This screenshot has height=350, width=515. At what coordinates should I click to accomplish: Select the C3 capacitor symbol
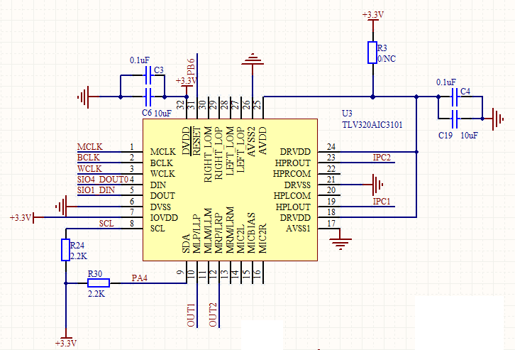click(x=148, y=75)
